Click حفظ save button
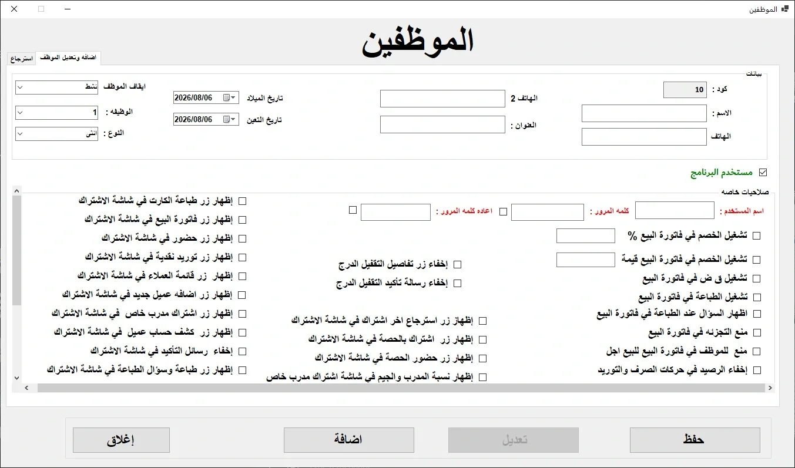The image size is (795, 468). [x=695, y=440]
